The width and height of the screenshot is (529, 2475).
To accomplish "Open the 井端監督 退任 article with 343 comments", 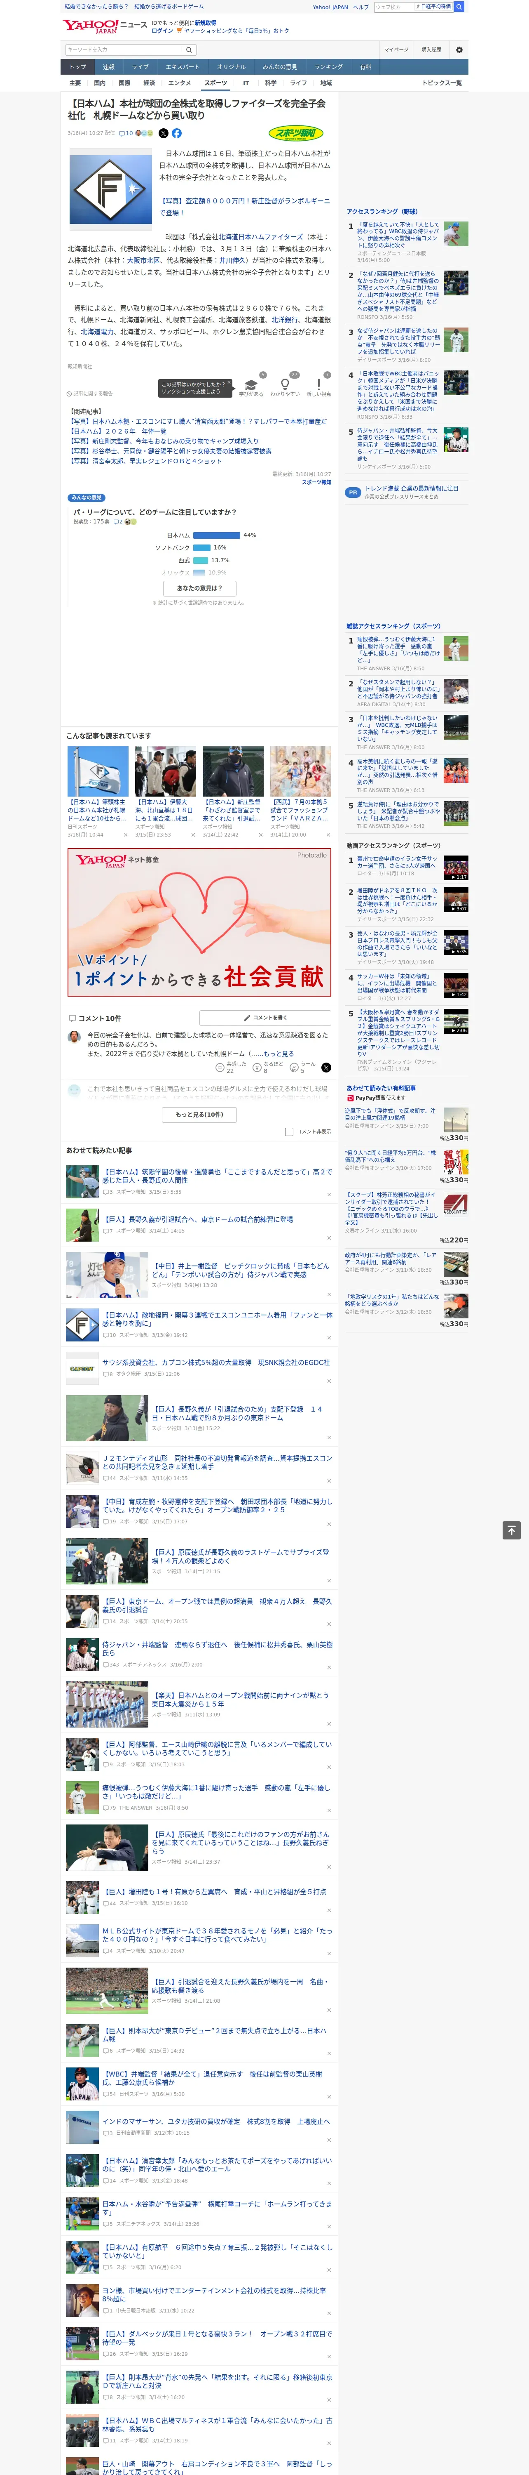I will click(x=217, y=1648).
